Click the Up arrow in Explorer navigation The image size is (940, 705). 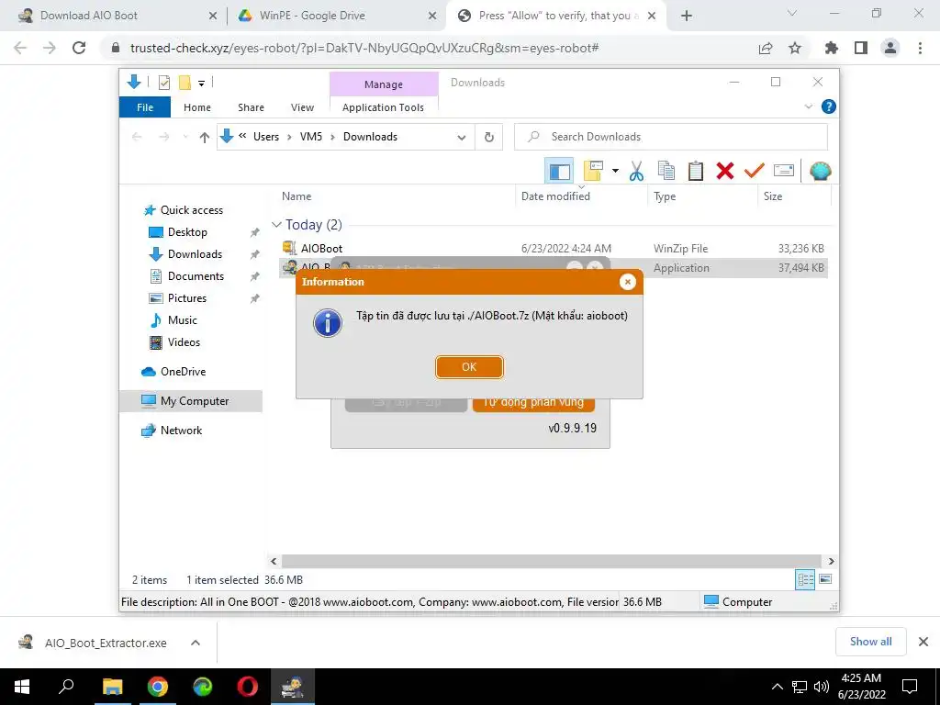coord(204,138)
